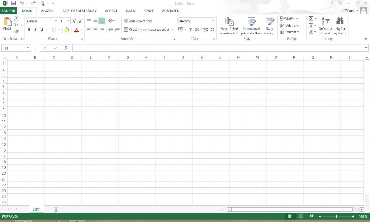Add a new sheet with plus icon
370x222 pixels.
pyautogui.click(x=56, y=209)
